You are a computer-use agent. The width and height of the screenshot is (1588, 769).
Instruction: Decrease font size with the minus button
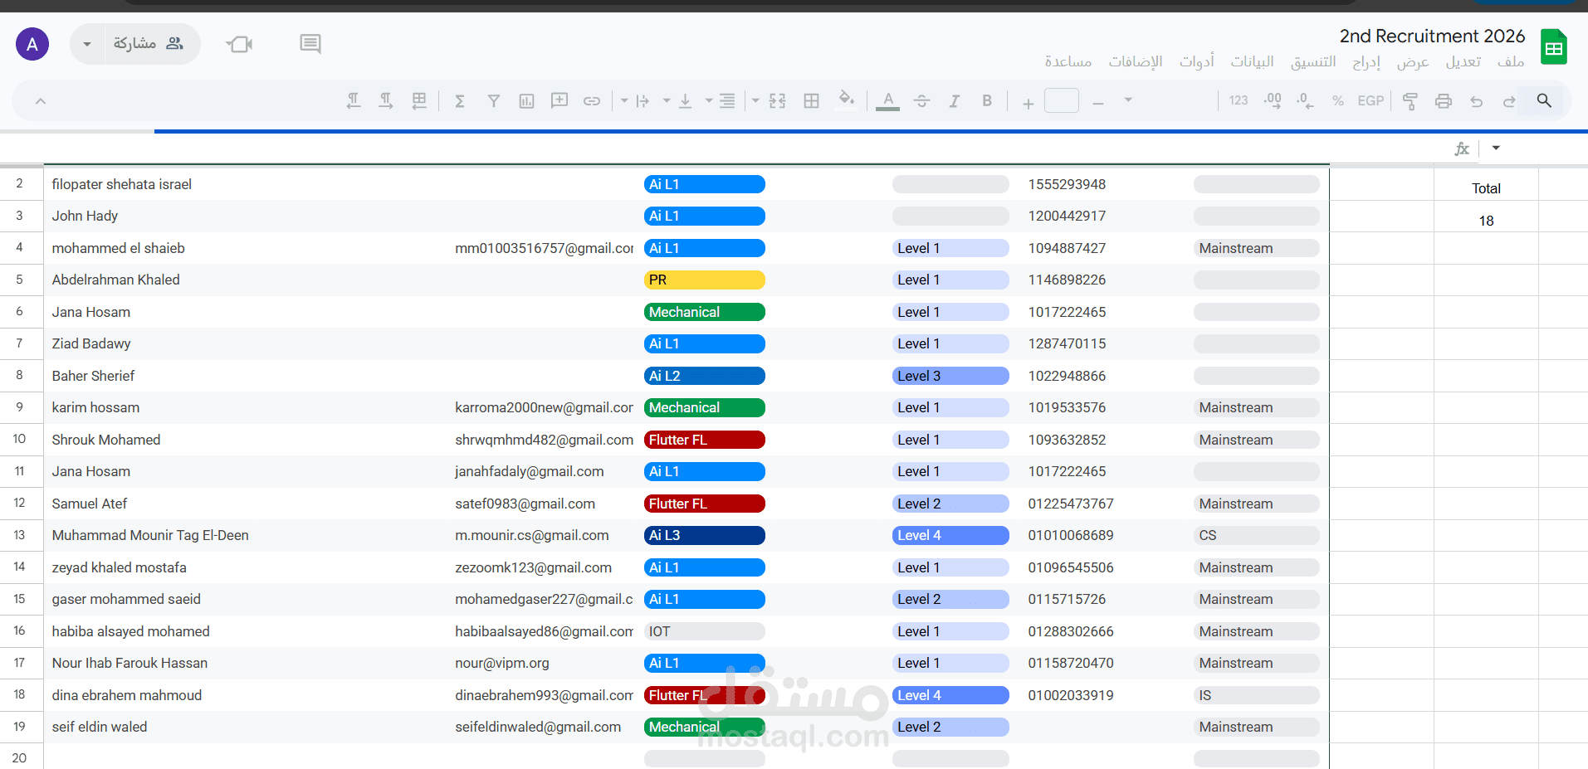(x=1098, y=102)
